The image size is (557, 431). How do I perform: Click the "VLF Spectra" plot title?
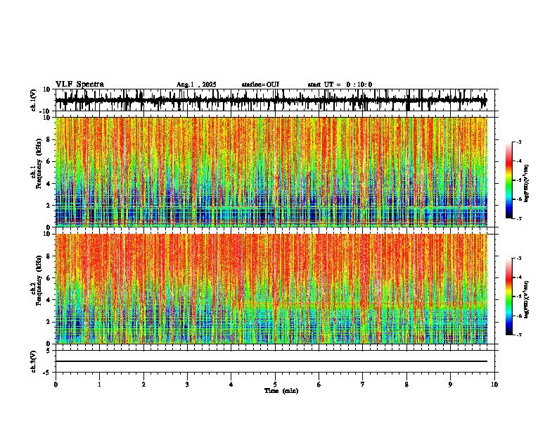click(x=79, y=84)
